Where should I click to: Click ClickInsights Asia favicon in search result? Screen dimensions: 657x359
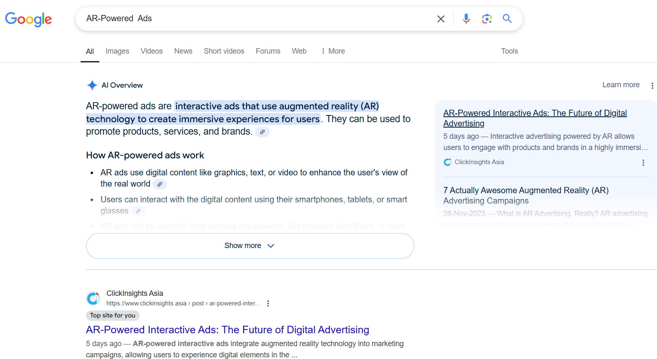click(x=93, y=298)
